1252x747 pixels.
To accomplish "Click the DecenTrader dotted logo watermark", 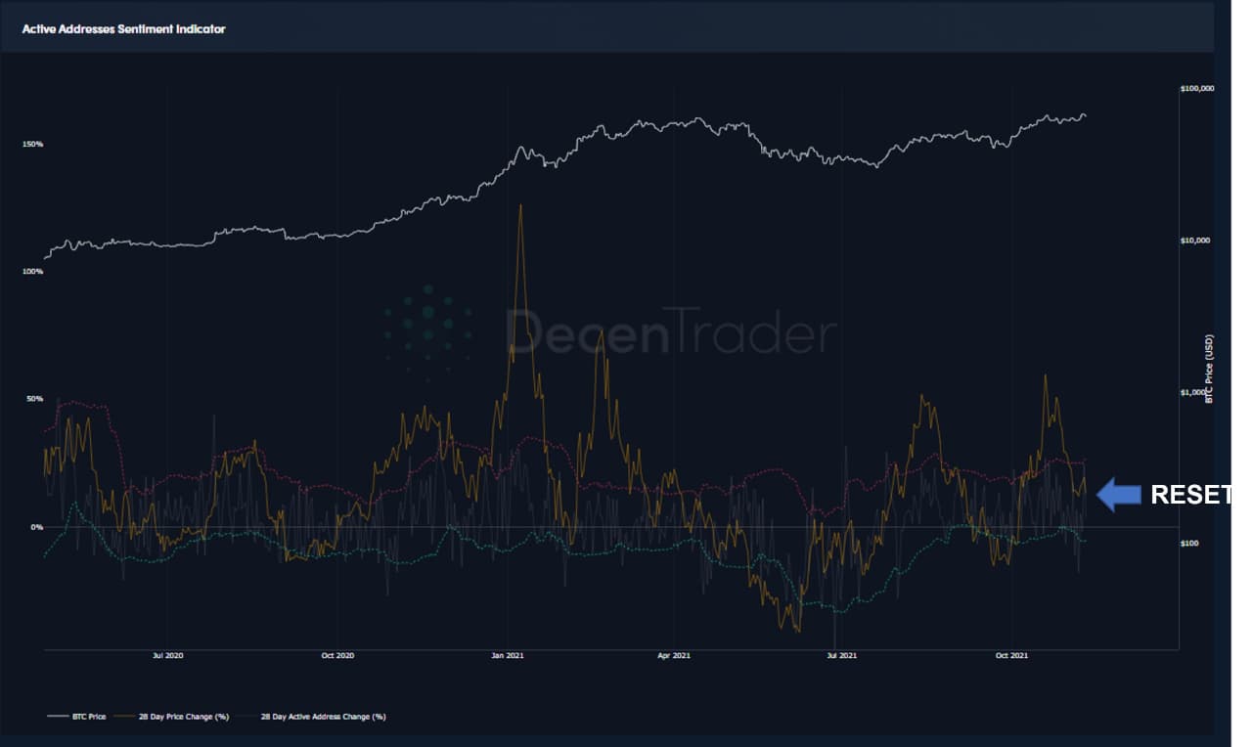I will tap(428, 329).
